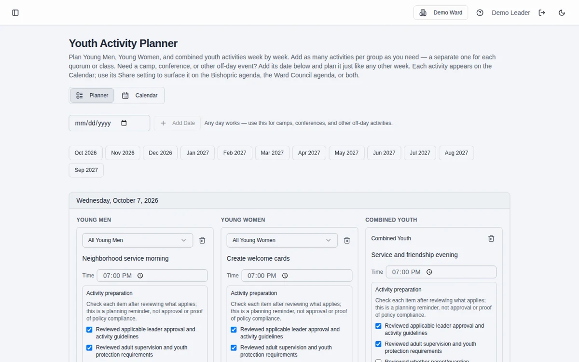The width and height of the screenshot is (579, 362).
Task: Delete the Combined Youth activity trash icon
Action: click(x=491, y=238)
